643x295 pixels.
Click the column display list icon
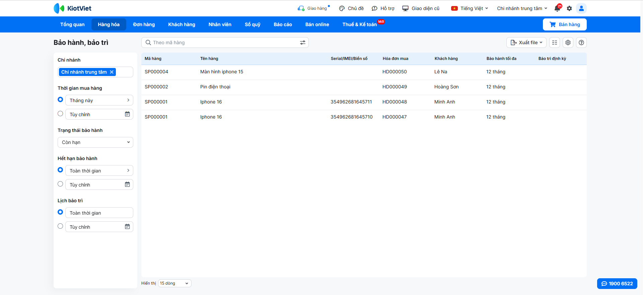click(x=555, y=43)
